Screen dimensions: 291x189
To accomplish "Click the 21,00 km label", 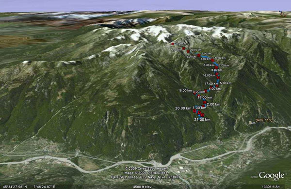I will point(202,120).
